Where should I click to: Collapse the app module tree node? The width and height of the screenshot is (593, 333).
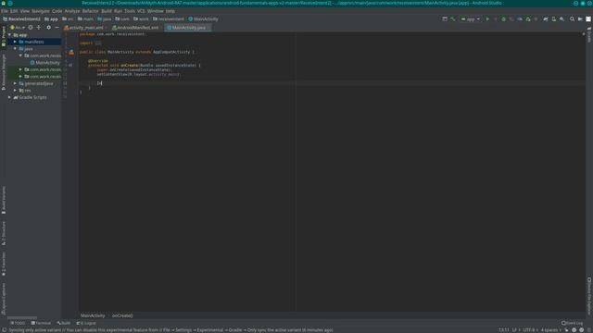click(10, 35)
